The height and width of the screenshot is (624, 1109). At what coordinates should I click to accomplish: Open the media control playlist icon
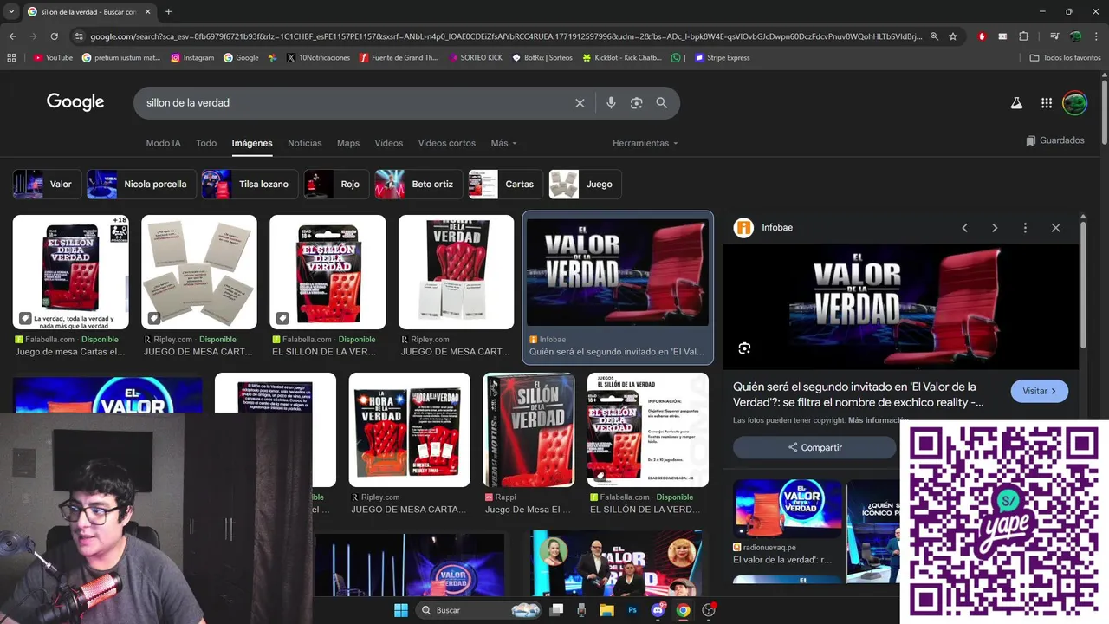point(1054,36)
